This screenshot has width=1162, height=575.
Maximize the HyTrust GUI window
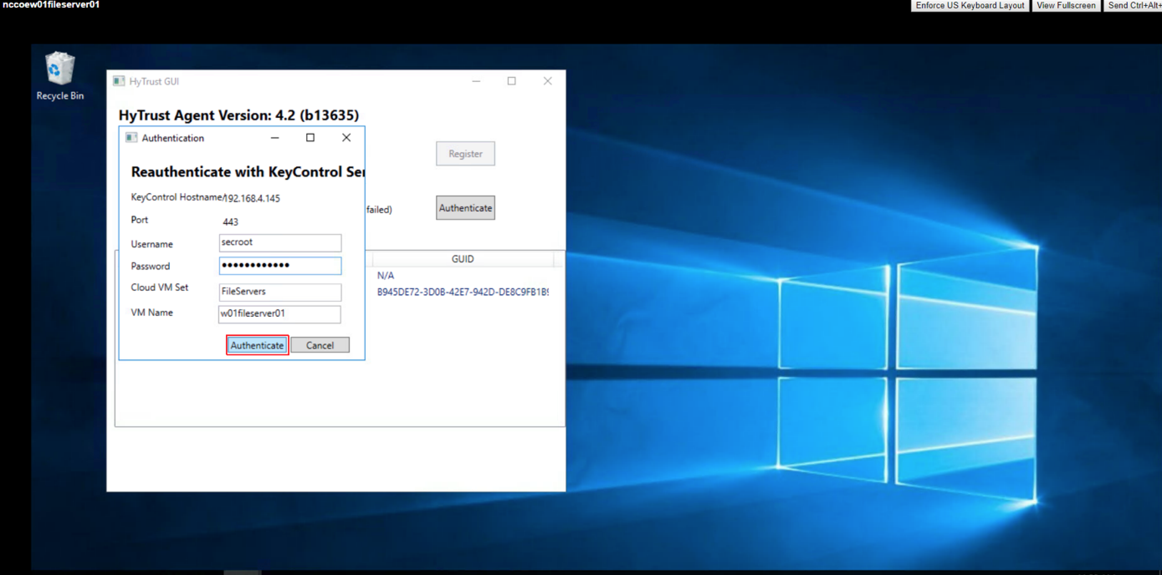(512, 81)
